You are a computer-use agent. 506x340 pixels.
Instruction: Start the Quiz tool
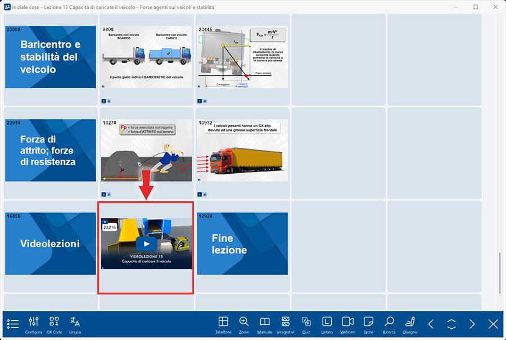[306, 324]
